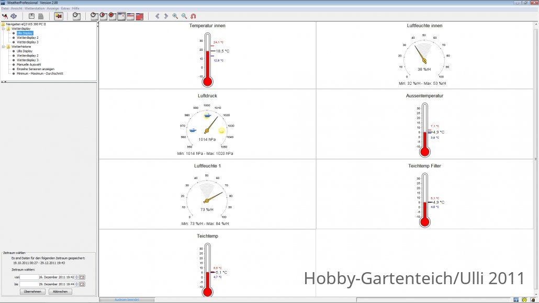This screenshot has height=303, width=539.
Task: Click the zoom in magnifier icon
Action: 175,16
